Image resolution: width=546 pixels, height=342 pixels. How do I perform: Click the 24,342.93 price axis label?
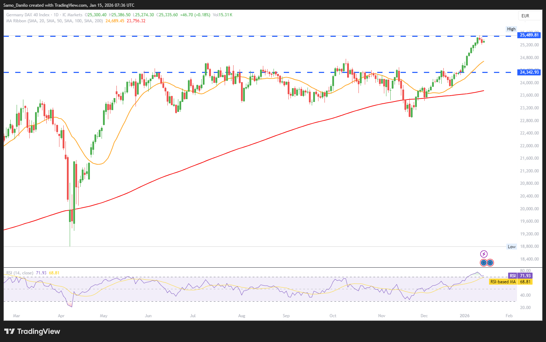point(529,72)
